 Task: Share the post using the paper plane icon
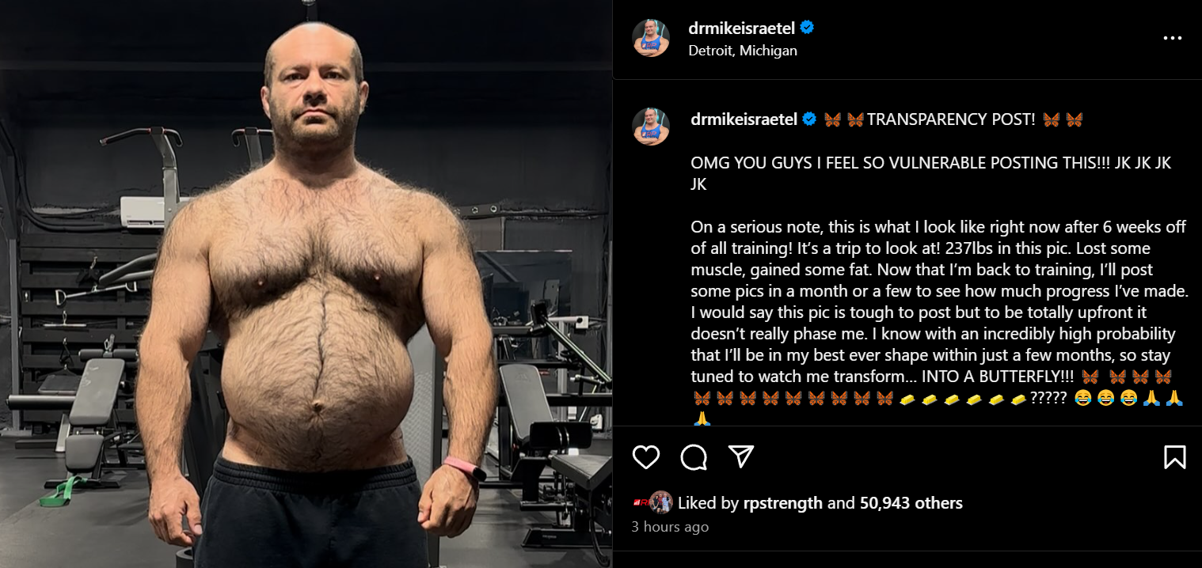740,456
